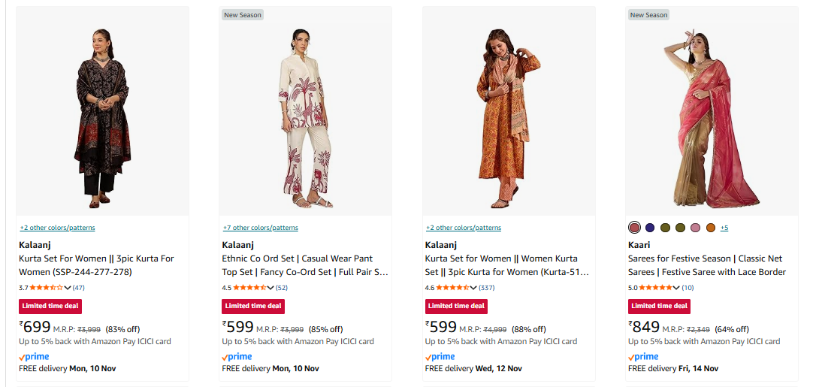Expand the rating popover chevron next to 5.0
The height and width of the screenshot is (387, 813).
pyautogui.click(x=677, y=287)
